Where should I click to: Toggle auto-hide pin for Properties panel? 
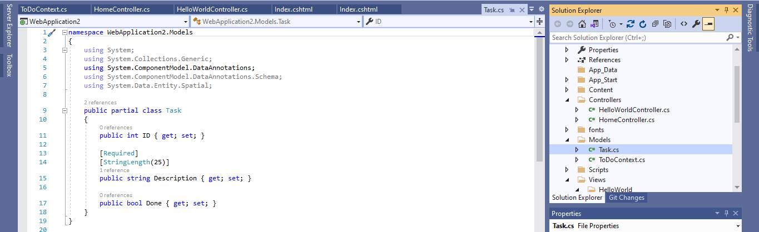[726, 213]
